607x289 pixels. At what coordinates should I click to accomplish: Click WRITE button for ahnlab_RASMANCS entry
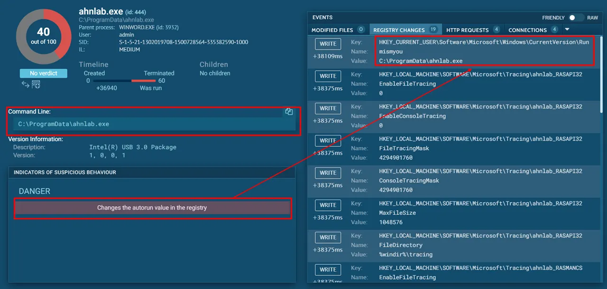point(328,269)
